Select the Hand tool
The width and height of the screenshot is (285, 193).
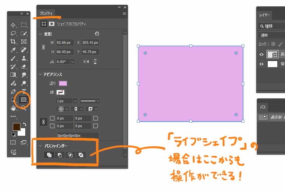[13, 108]
